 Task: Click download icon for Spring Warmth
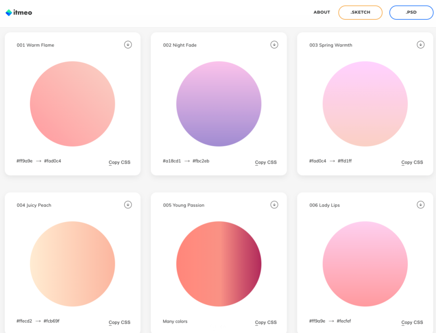click(x=421, y=44)
